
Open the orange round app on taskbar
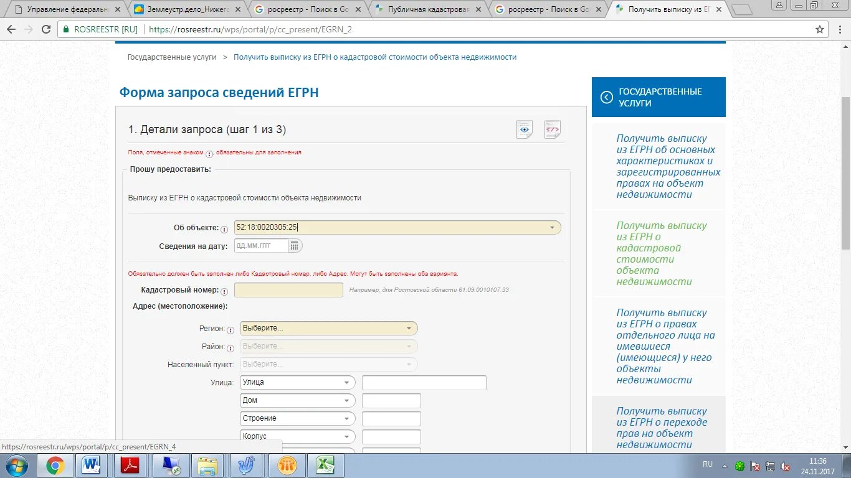point(287,466)
